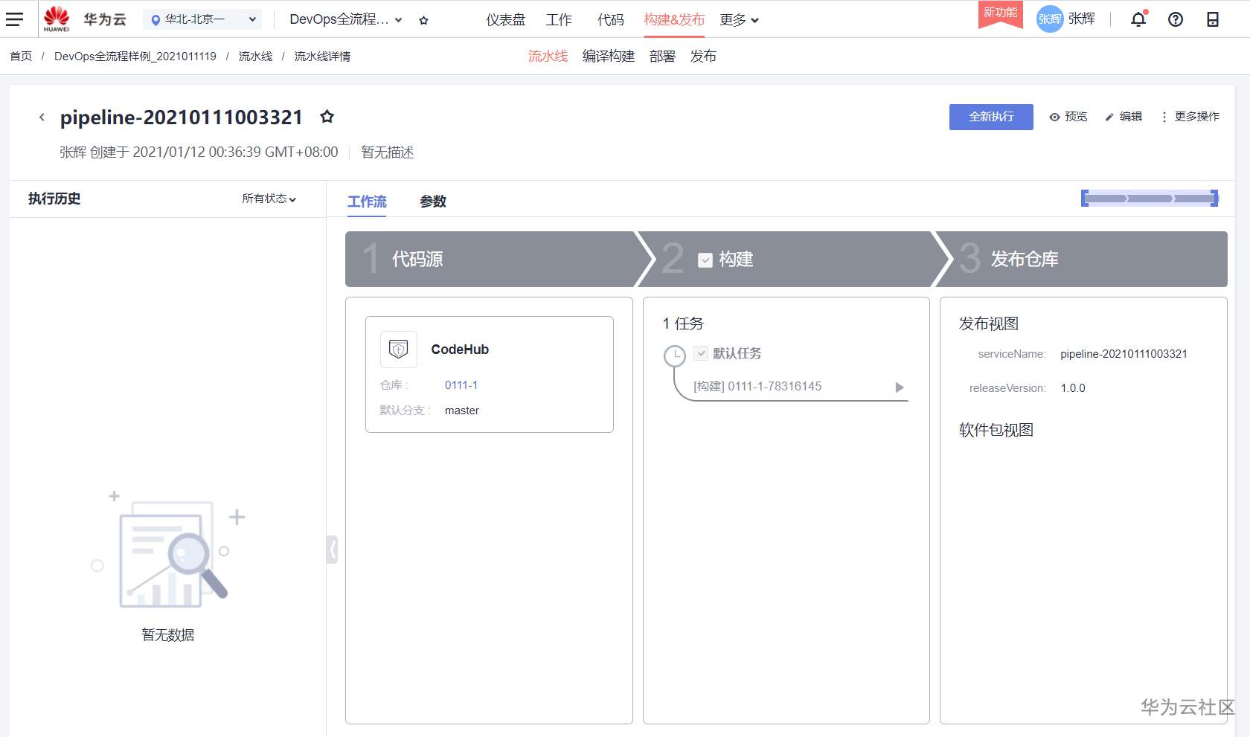This screenshot has width=1250, height=737.
Task: Click the serviceName value pipeline-20210111003321
Action: pyautogui.click(x=1124, y=354)
